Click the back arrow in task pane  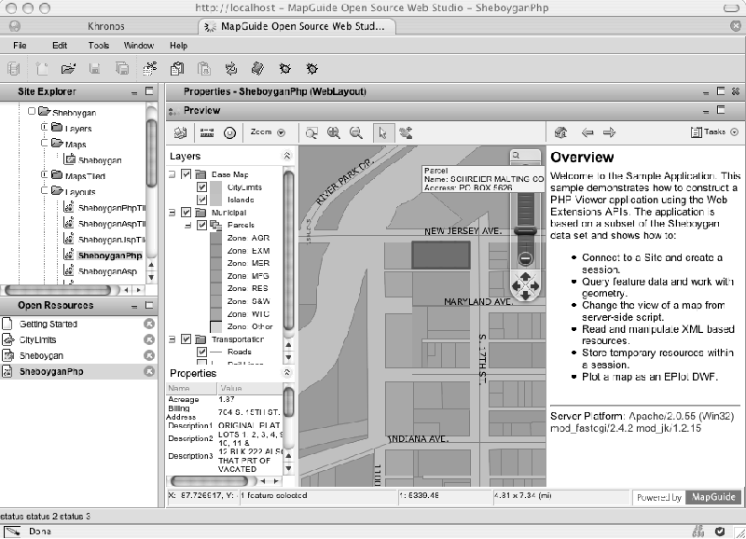coord(587,132)
